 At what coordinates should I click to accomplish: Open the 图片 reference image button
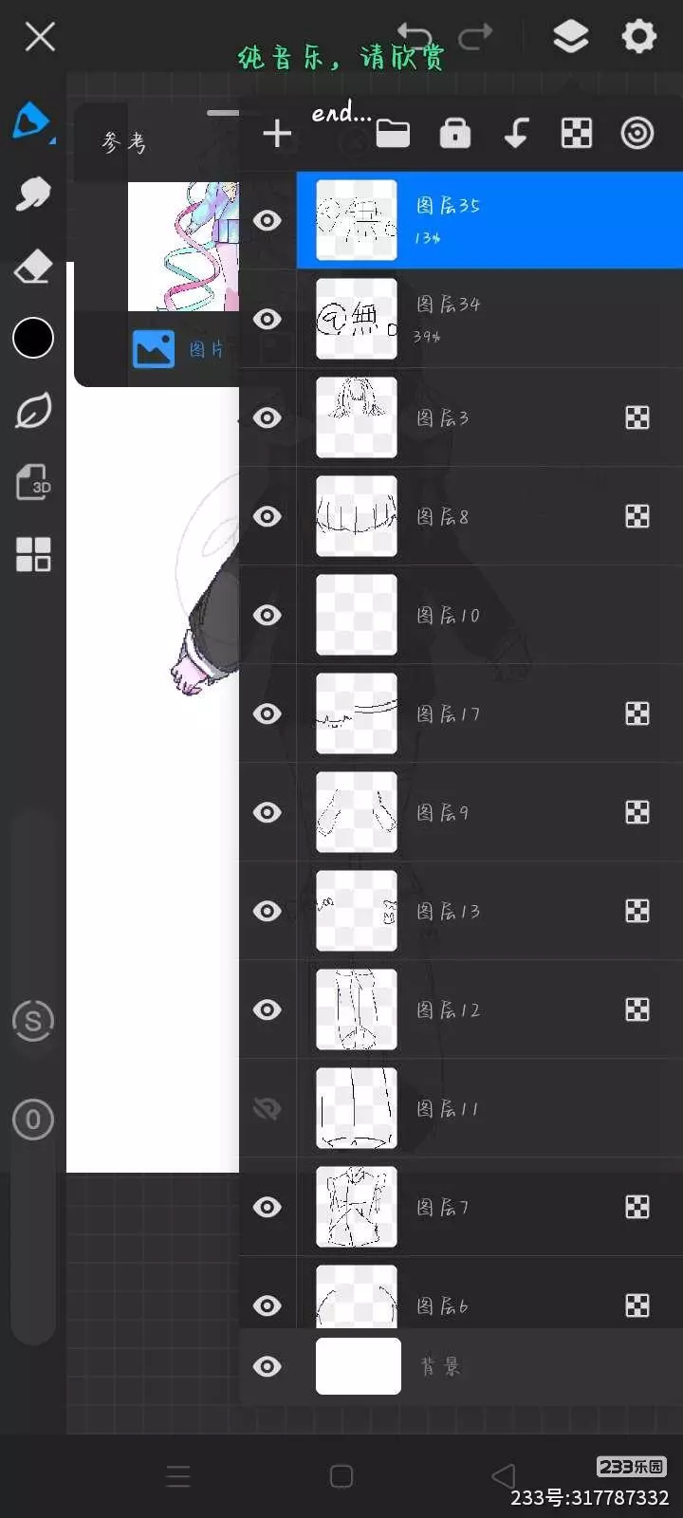point(178,349)
